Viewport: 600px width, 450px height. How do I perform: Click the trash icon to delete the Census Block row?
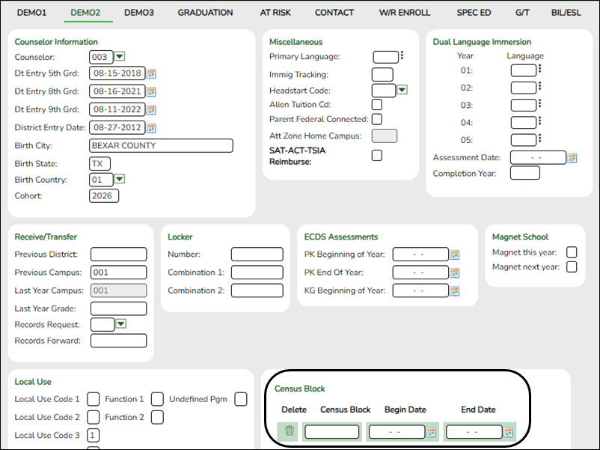290,431
